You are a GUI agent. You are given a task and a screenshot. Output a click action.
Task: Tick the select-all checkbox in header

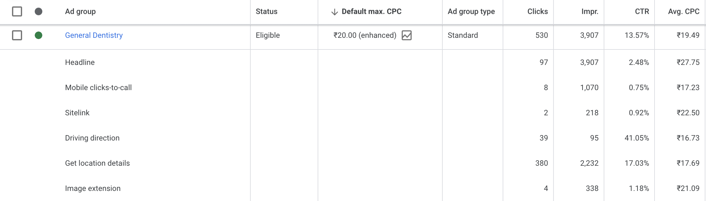pos(17,12)
